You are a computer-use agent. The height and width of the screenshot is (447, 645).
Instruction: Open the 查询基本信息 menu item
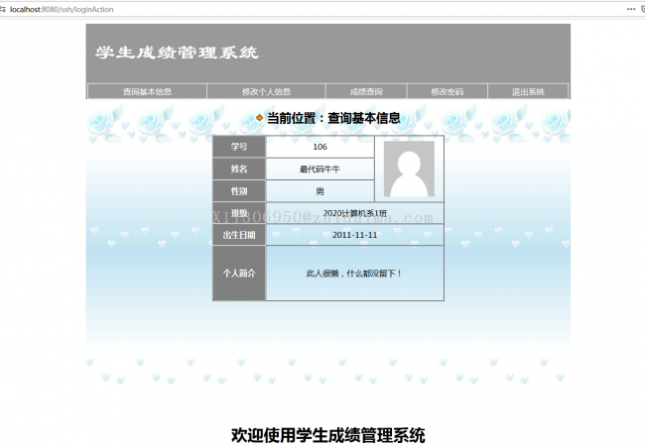147,92
